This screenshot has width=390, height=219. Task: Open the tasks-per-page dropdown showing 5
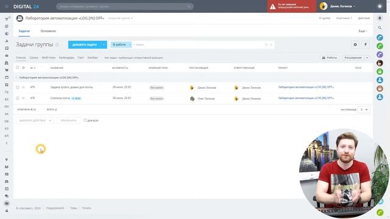[364, 109]
